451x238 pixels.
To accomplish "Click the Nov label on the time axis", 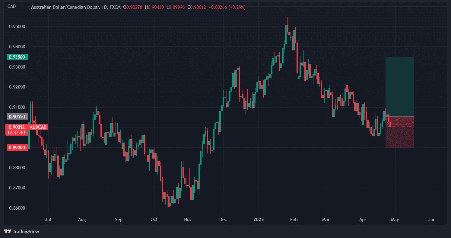I will tap(188, 220).
